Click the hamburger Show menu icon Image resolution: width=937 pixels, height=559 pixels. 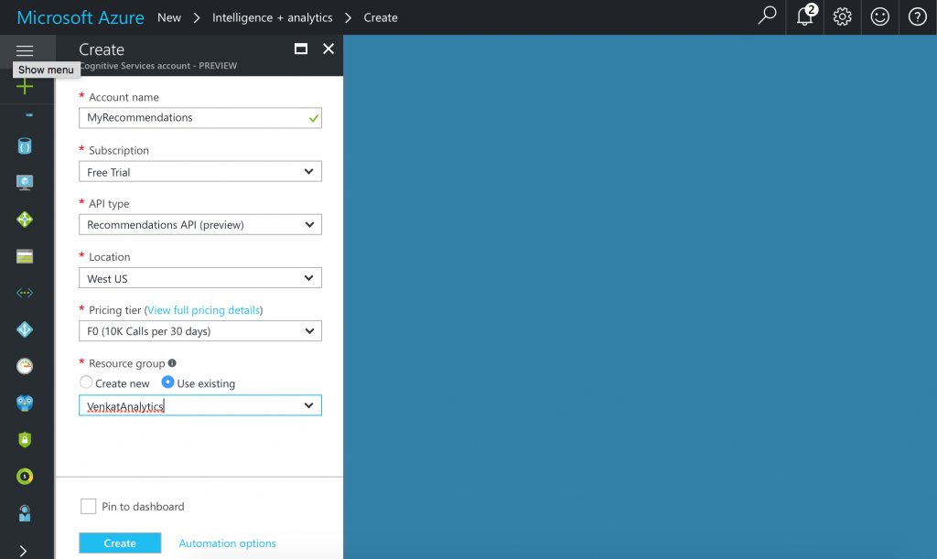[25, 51]
